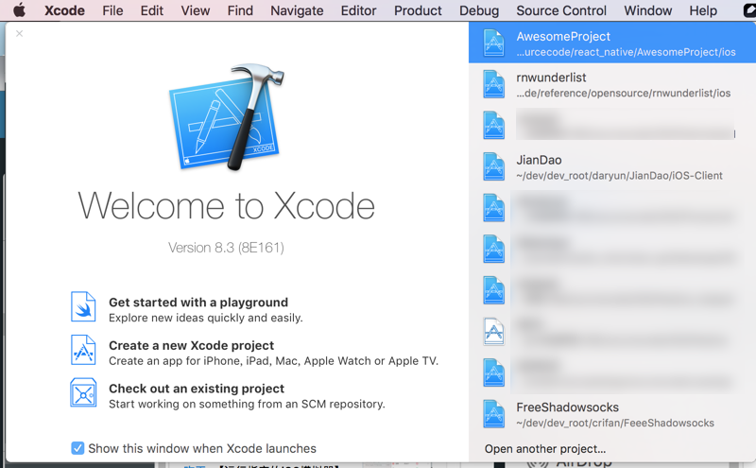Open the Edit menu
Screen dimensions: 756x468
[152, 10]
